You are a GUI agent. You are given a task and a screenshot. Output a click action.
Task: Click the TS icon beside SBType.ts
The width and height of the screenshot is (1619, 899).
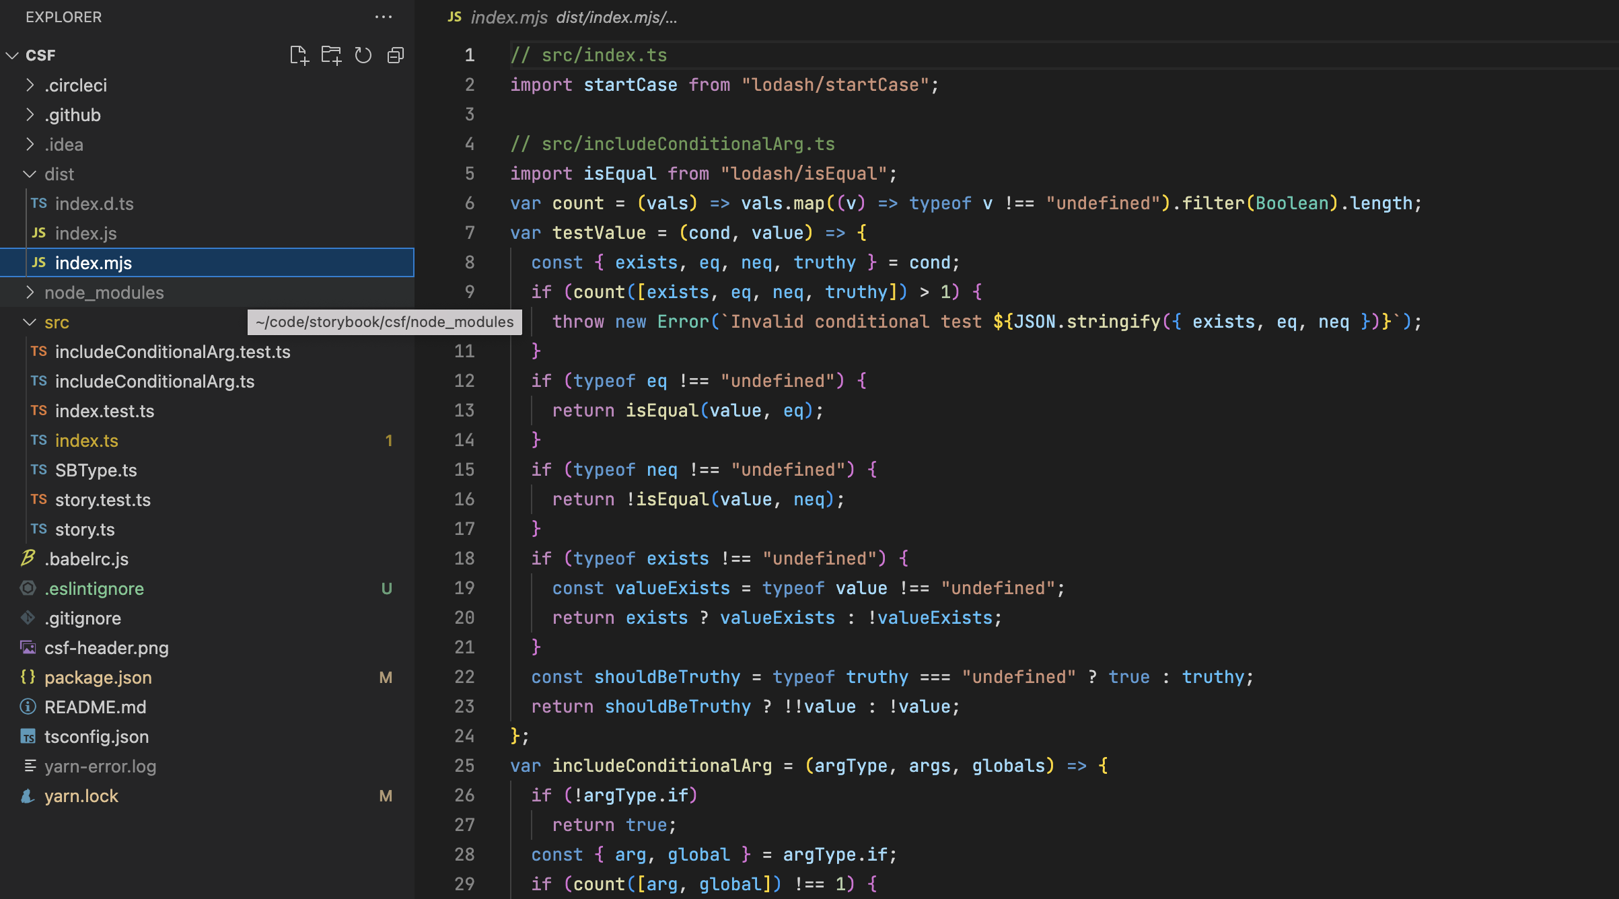[38, 470]
